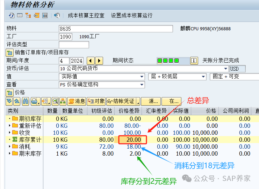Image resolution: width=259 pixels, height=189 pixels.
Task: Click into the 工厂 field showing 1090
Action: pyautogui.click(x=65, y=37)
